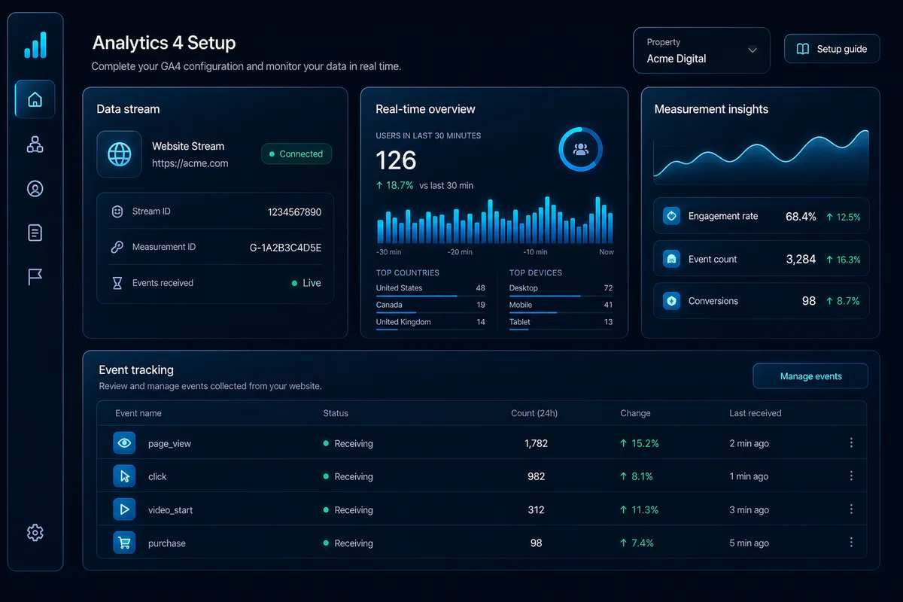Open the https://acme.com stream URL

(190, 163)
